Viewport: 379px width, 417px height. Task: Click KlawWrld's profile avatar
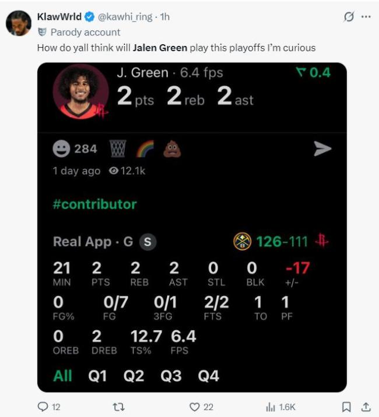click(x=19, y=23)
